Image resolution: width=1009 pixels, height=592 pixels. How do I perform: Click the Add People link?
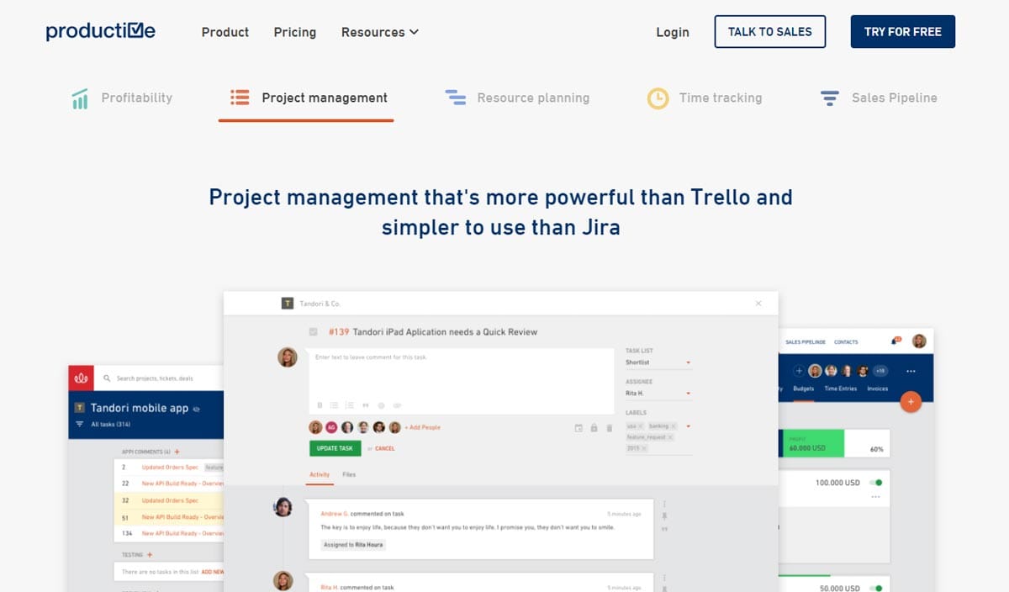pyautogui.click(x=420, y=427)
